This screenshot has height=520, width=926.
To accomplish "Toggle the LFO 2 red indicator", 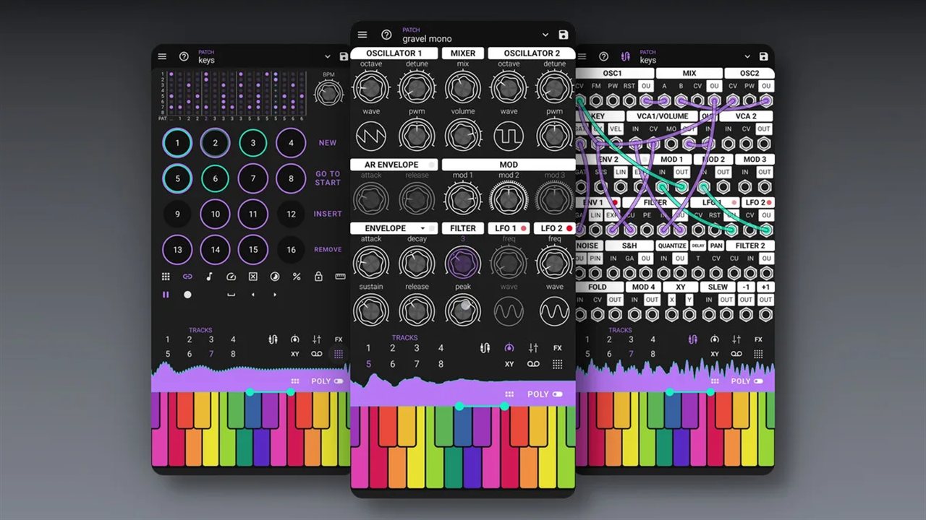I will (569, 228).
